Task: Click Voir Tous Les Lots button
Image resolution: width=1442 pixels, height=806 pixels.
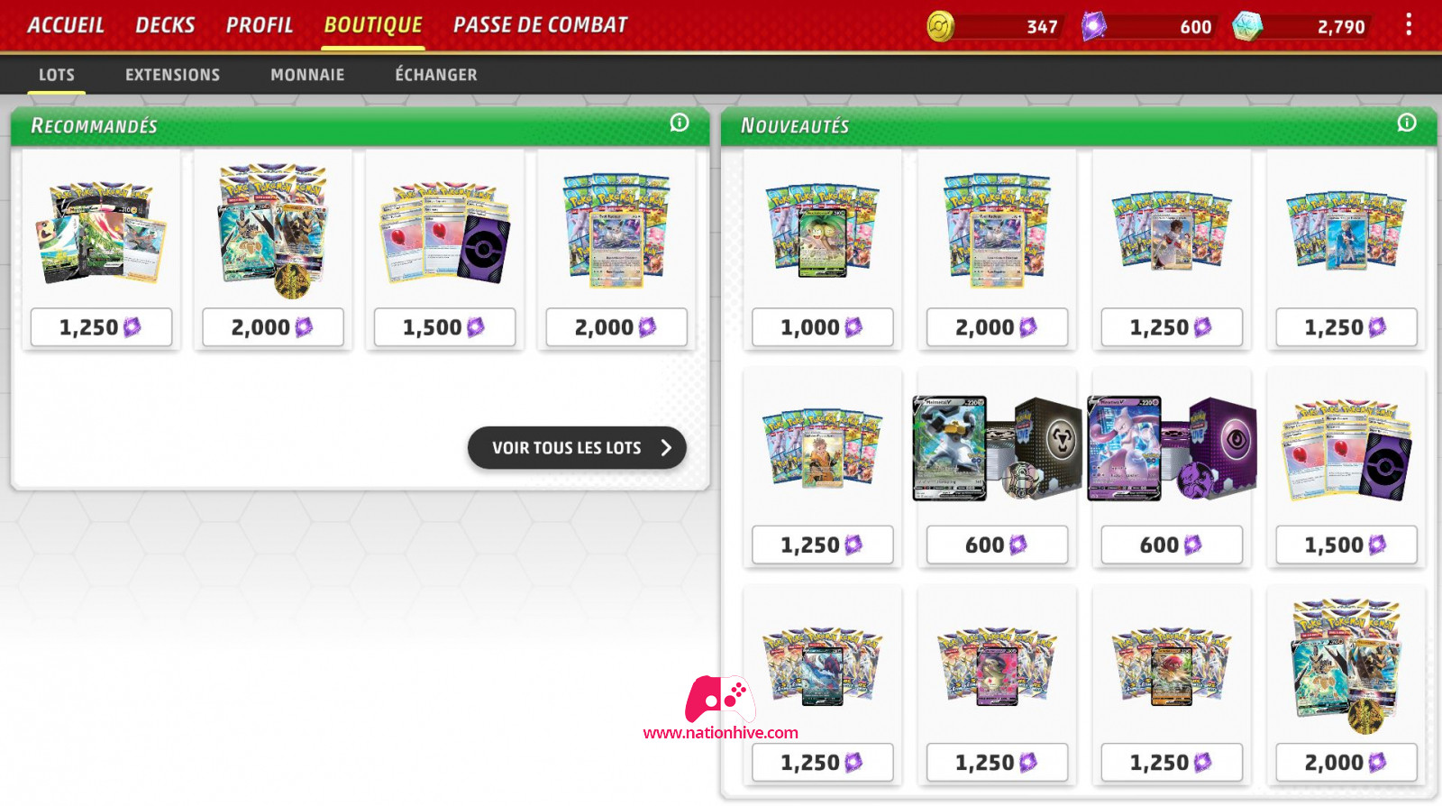Action: (577, 448)
